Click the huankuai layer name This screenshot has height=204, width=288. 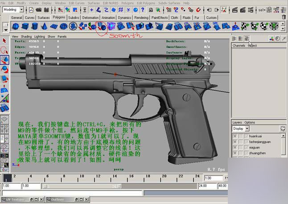[x=255, y=136]
